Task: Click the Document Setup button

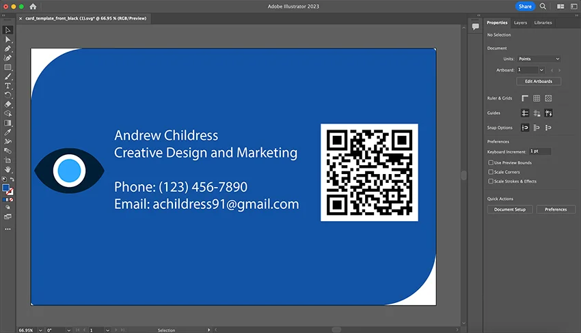Action: pyautogui.click(x=510, y=209)
